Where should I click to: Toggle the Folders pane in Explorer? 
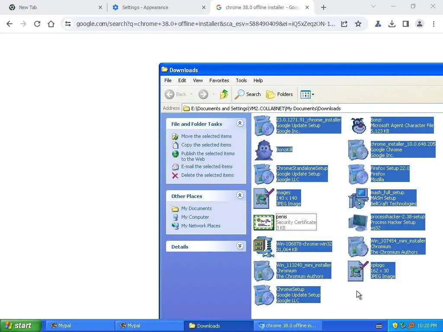pyautogui.click(x=279, y=94)
